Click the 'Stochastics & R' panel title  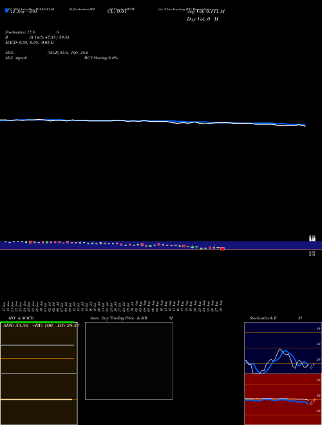pos(263,318)
